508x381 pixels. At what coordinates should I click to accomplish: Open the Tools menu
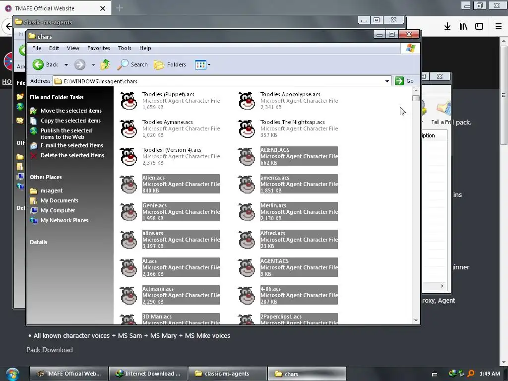pos(125,48)
